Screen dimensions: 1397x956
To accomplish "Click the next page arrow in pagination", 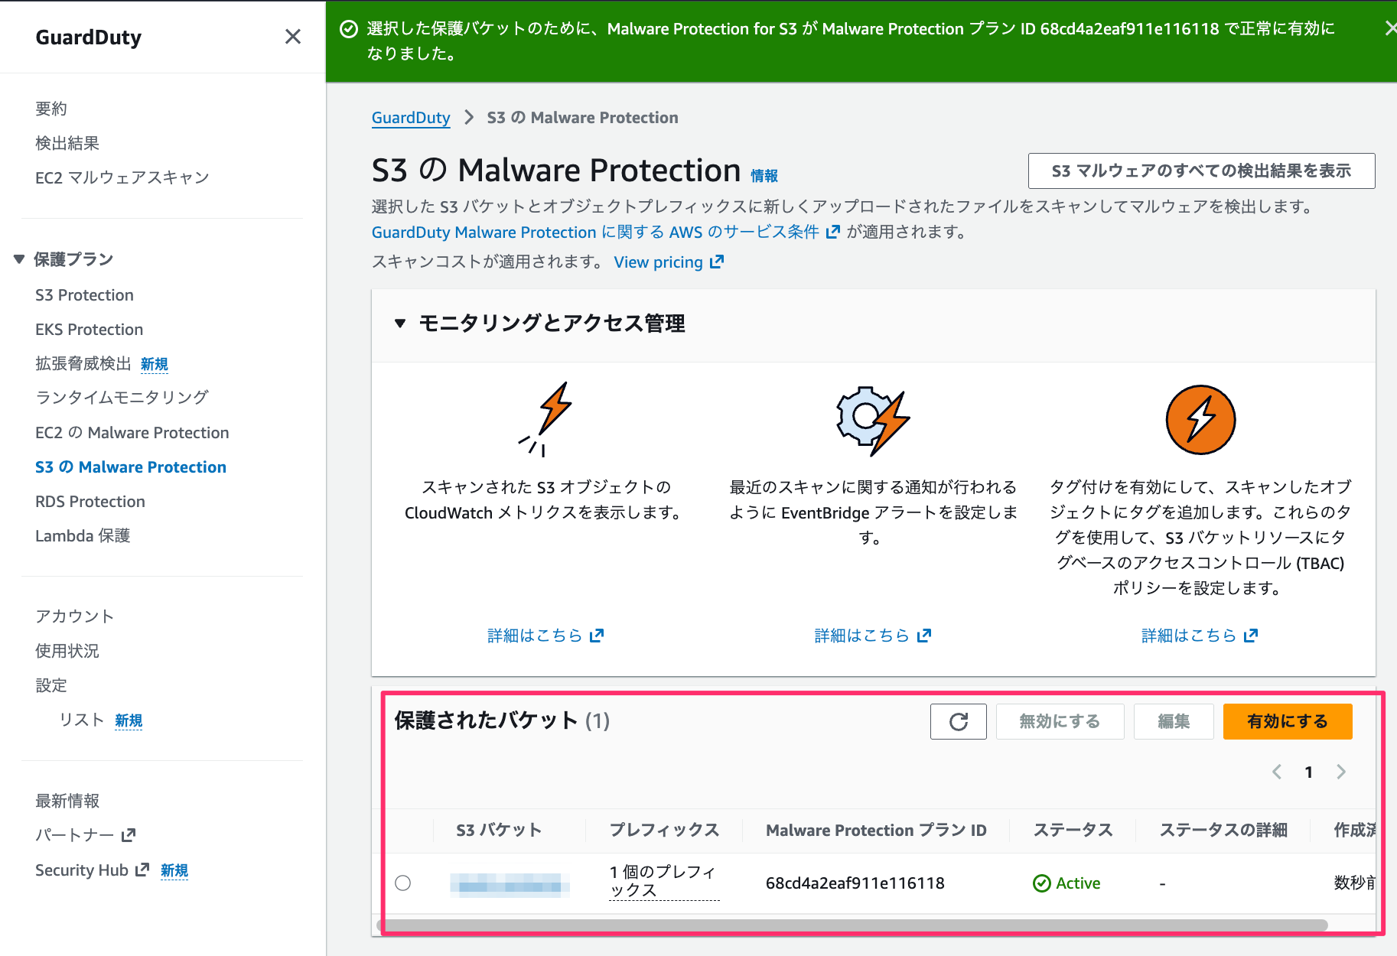I will click(1340, 772).
